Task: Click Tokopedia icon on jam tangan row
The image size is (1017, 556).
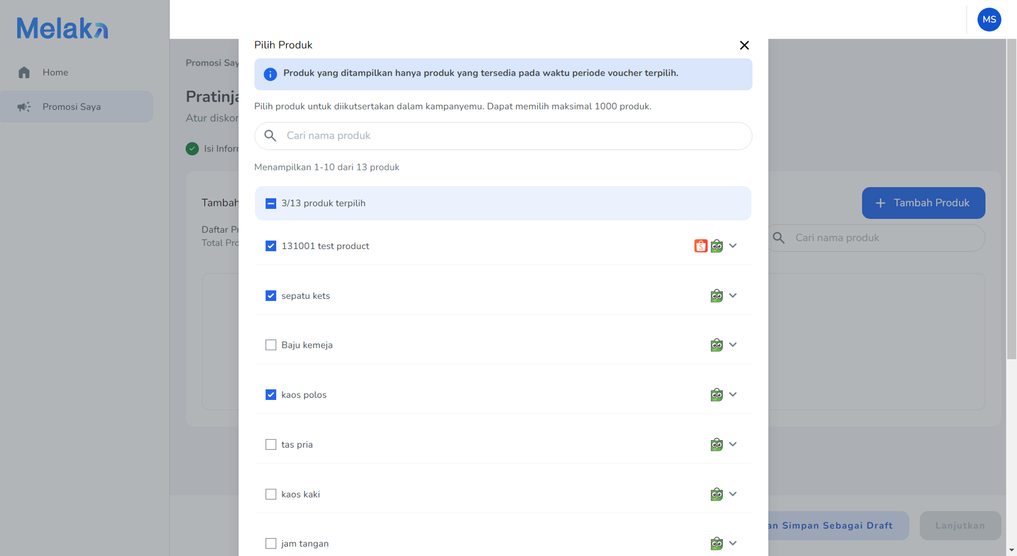Action: coord(716,544)
